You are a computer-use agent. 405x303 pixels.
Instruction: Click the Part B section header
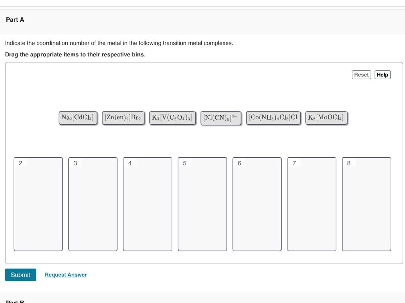(15, 301)
